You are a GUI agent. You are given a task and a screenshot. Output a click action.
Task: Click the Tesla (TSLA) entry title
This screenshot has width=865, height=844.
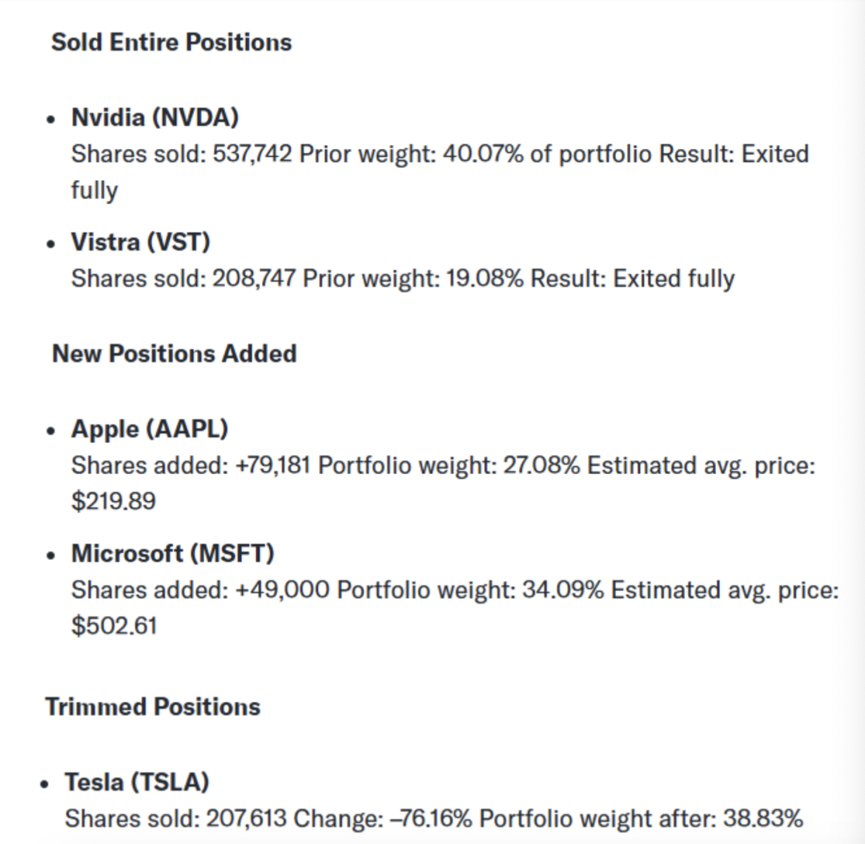(x=137, y=782)
